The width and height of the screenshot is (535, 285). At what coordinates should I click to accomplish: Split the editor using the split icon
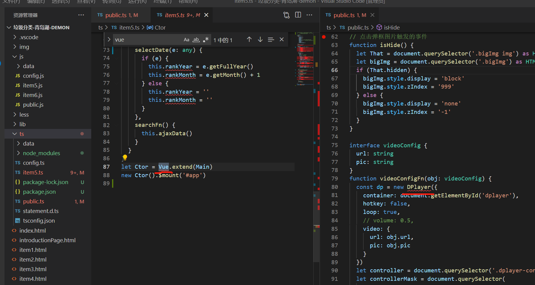[298, 15]
